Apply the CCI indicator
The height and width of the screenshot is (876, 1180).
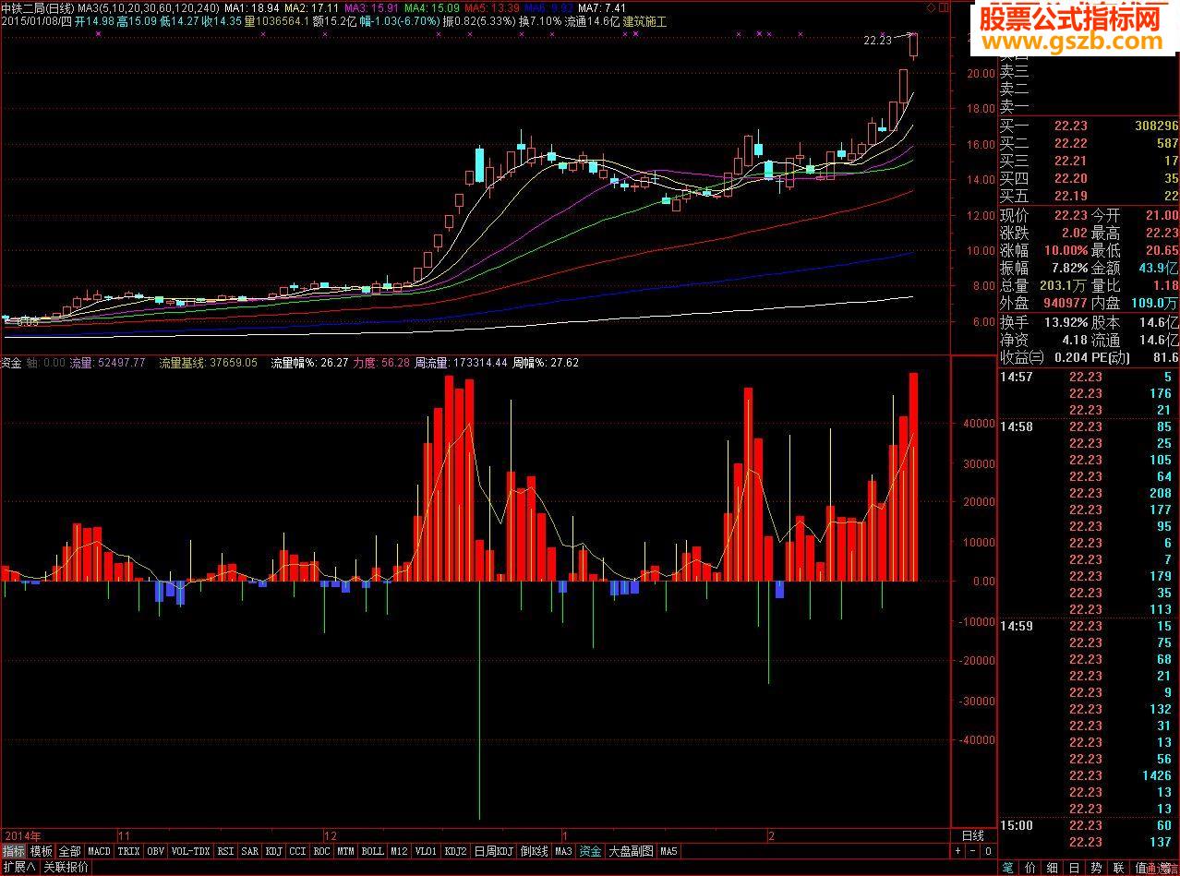pyautogui.click(x=297, y=851)
